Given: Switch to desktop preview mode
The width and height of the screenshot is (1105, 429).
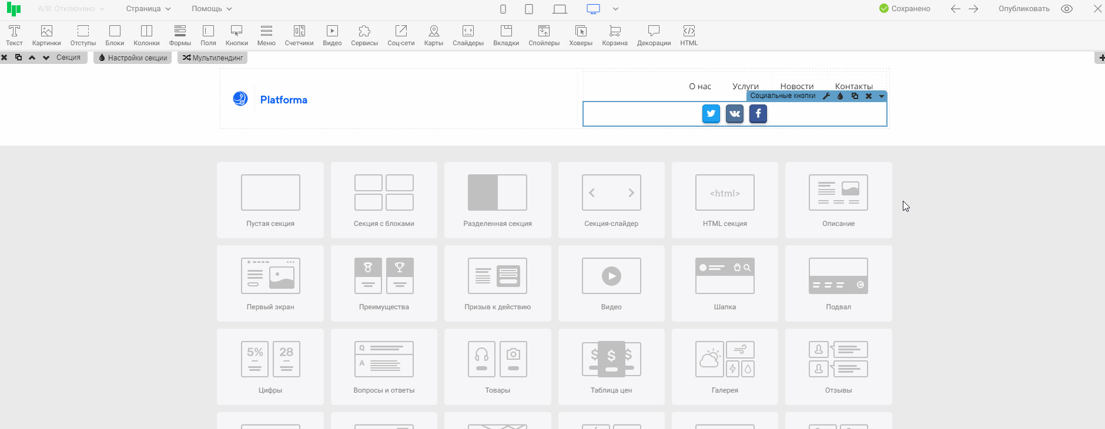Looking at the screenshot, I should coord(594,9).
